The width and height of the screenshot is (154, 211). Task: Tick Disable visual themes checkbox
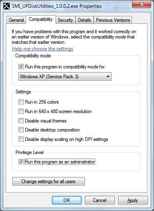[21, 121]
